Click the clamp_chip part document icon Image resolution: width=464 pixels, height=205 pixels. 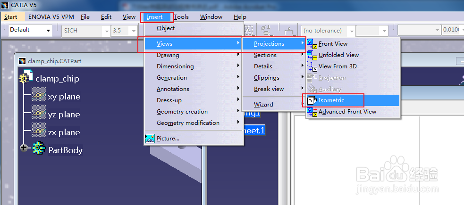coord(26,76)
